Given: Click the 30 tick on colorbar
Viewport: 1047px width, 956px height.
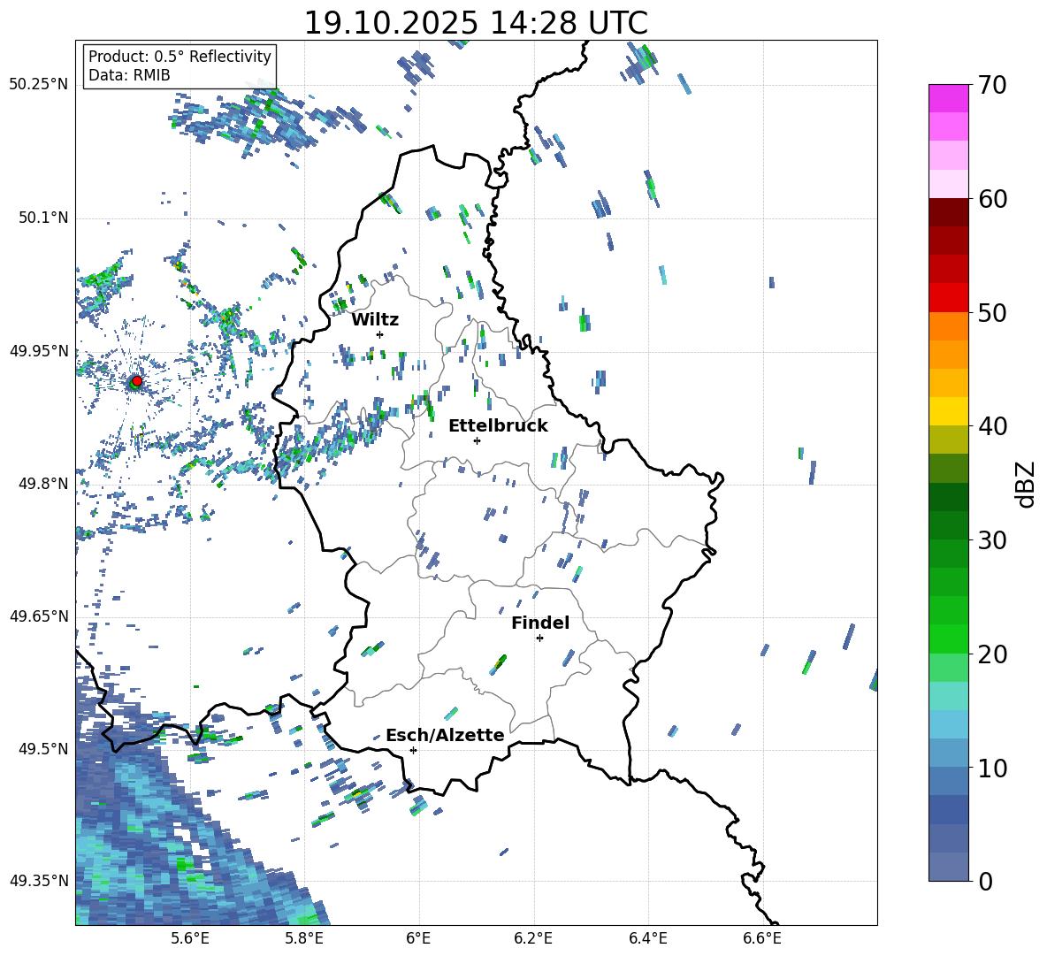Looking at the screenshot, I should (991, 540).
